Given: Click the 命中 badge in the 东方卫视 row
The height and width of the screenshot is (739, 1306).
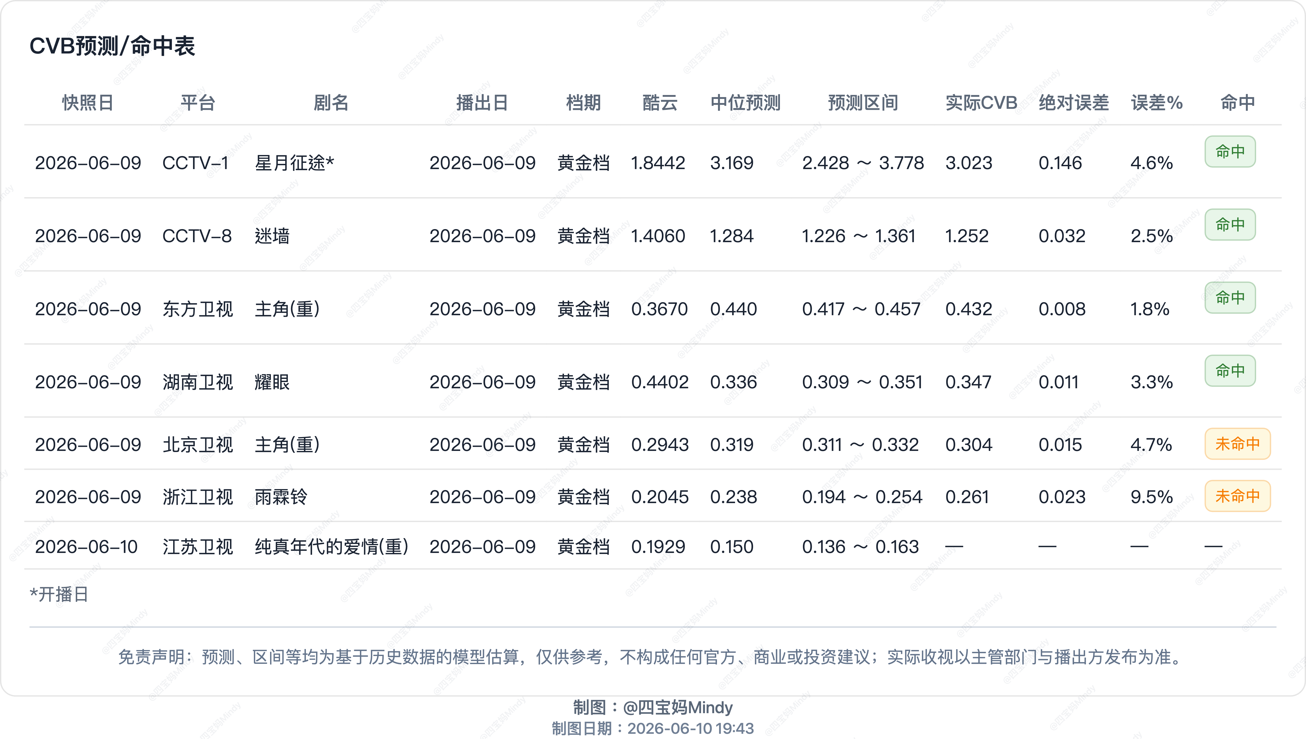Looking at the screenshot, I should (x=1230, y=297).
